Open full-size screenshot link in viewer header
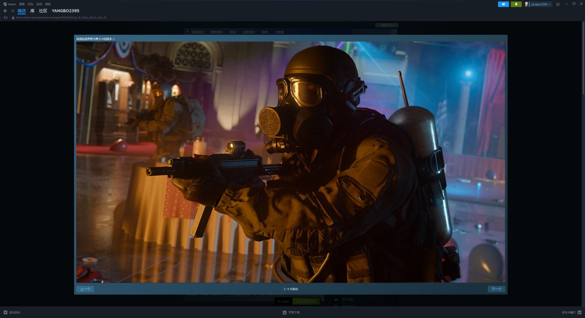Viewport: 585px width, 318px height. [96, 39]
